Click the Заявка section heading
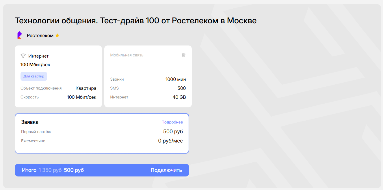 click(30, 122)
